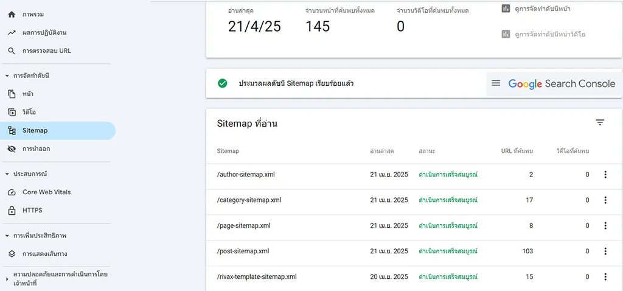Screen dimensions: 623x291
Task: Open three-dot menu for /rivax-template-sitemap.xml
Action: (x=605, y=277)
